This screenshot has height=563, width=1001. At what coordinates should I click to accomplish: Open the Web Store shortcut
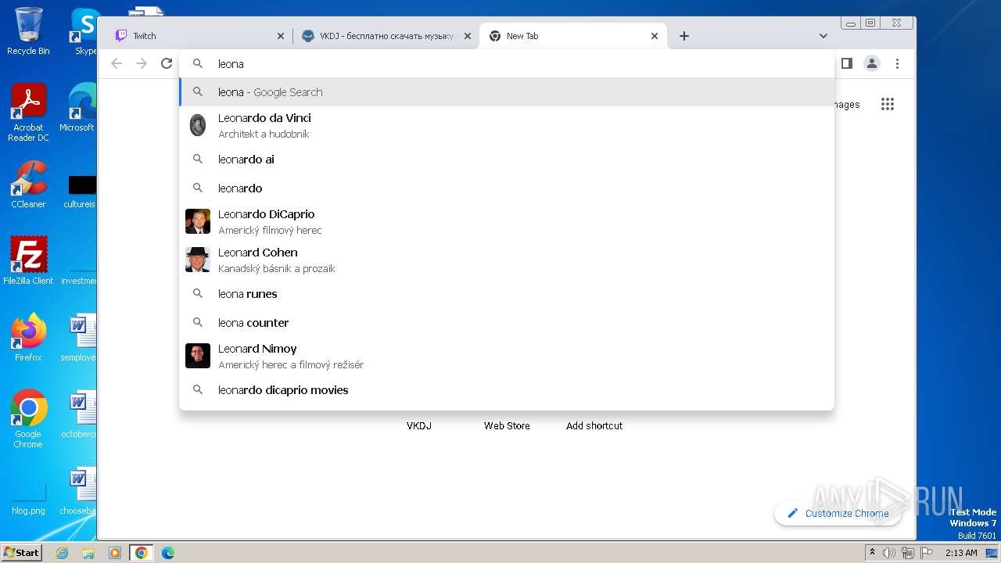507,425
